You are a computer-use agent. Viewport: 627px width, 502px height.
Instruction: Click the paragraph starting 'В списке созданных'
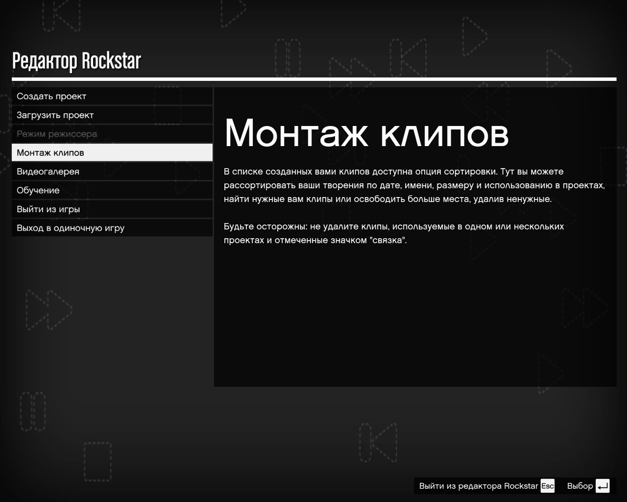coord(414,185)
